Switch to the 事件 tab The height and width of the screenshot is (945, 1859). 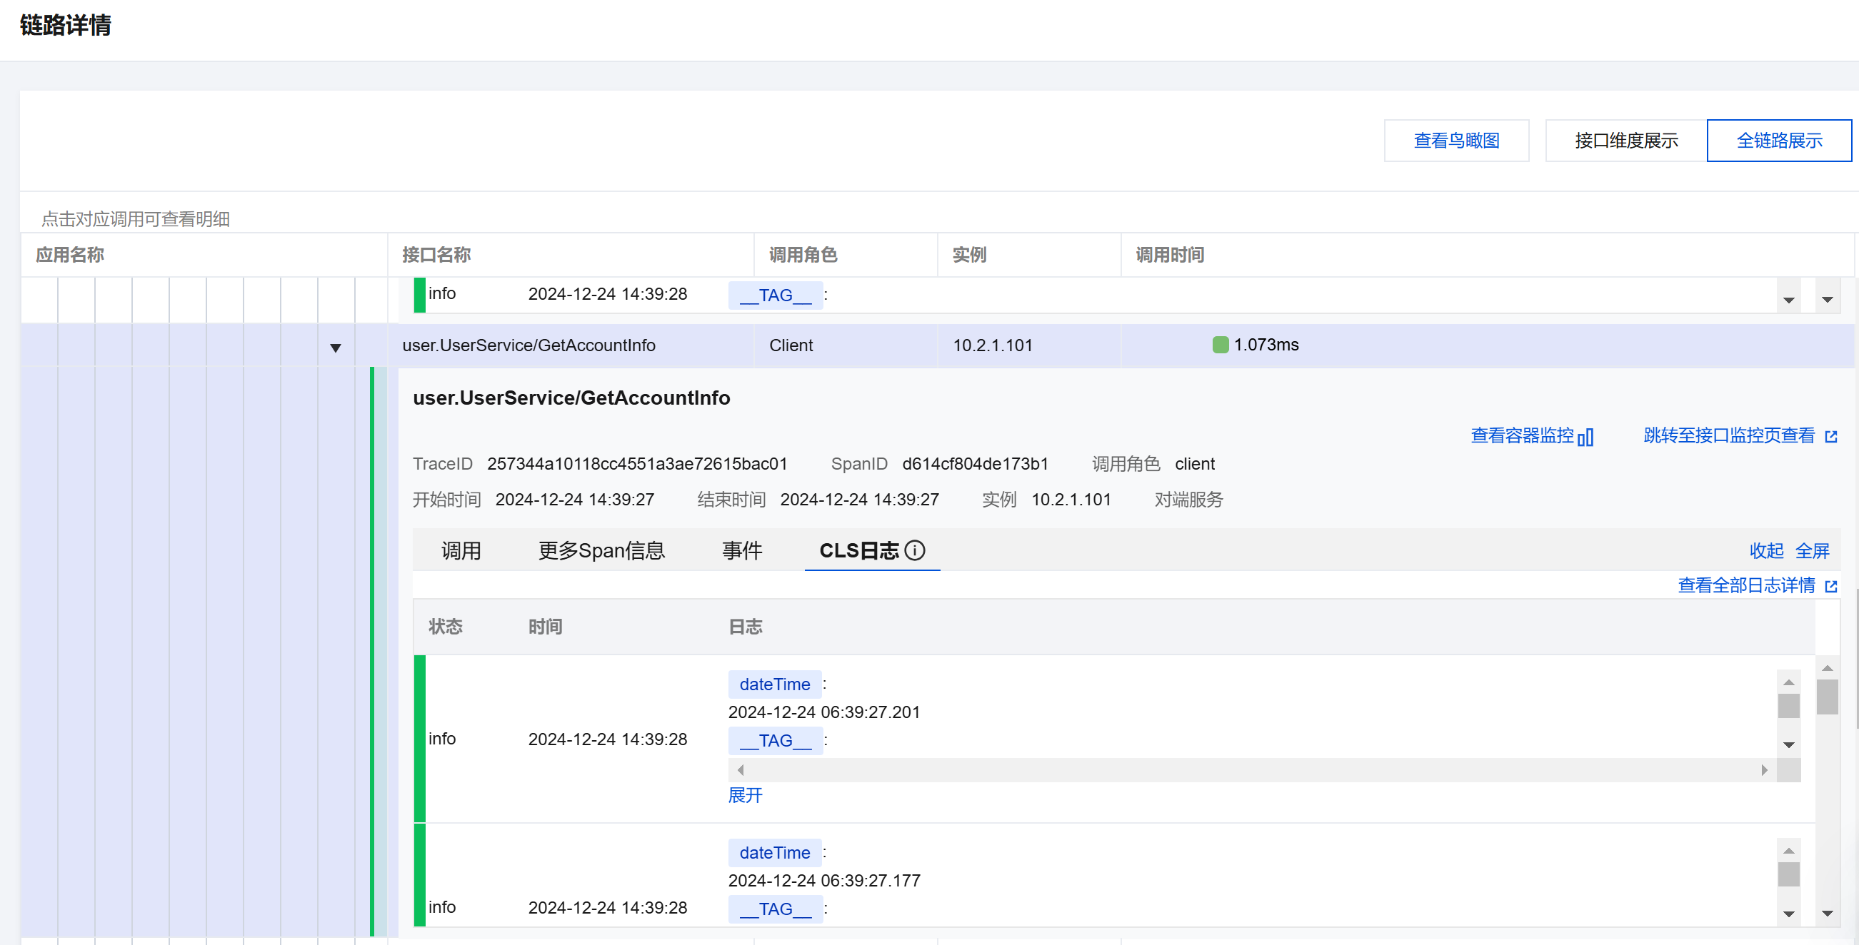pyautogui.click(x=742, y=550)
